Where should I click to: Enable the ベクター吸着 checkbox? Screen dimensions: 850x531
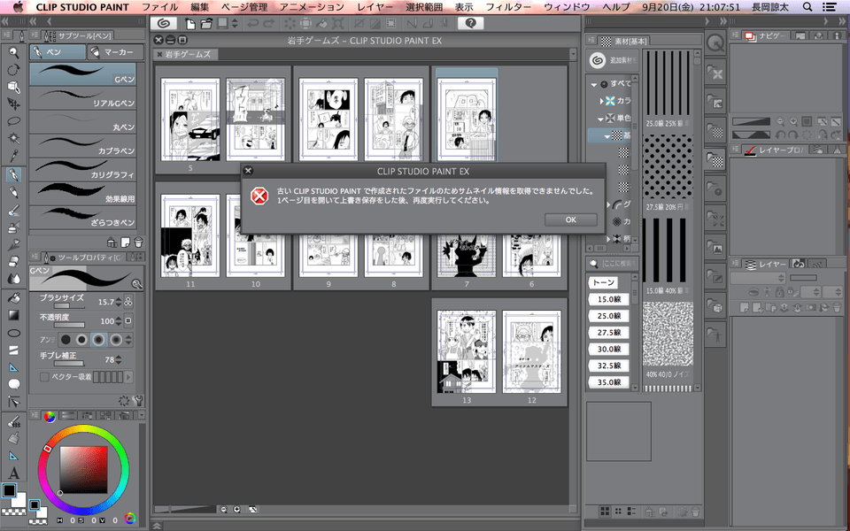[x=44, y=378]
